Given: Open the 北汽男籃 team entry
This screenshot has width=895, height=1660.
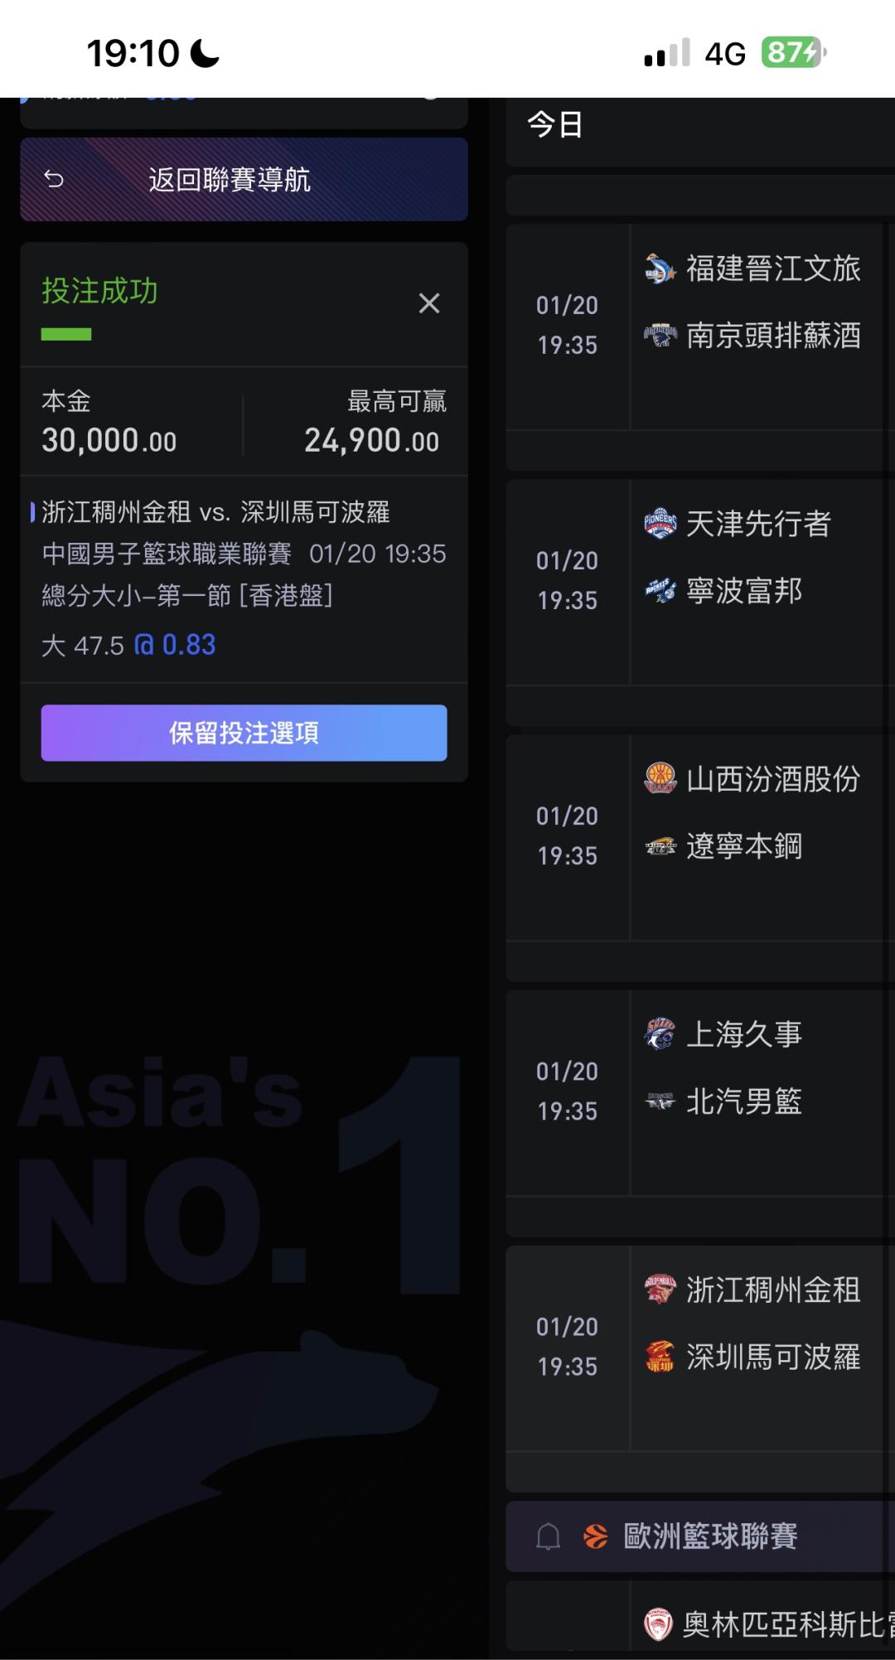Looking at the screenshot, I should click(744, 1101).
